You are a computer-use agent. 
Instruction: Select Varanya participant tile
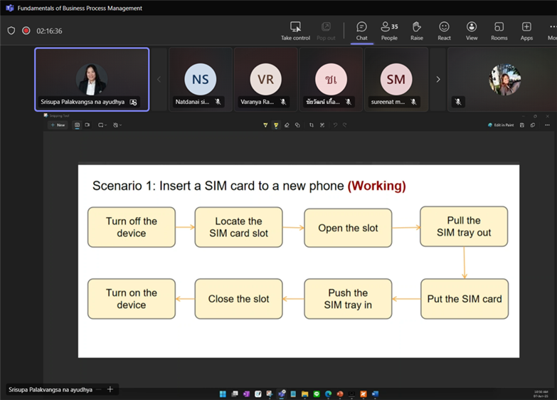tap(265, 80)
